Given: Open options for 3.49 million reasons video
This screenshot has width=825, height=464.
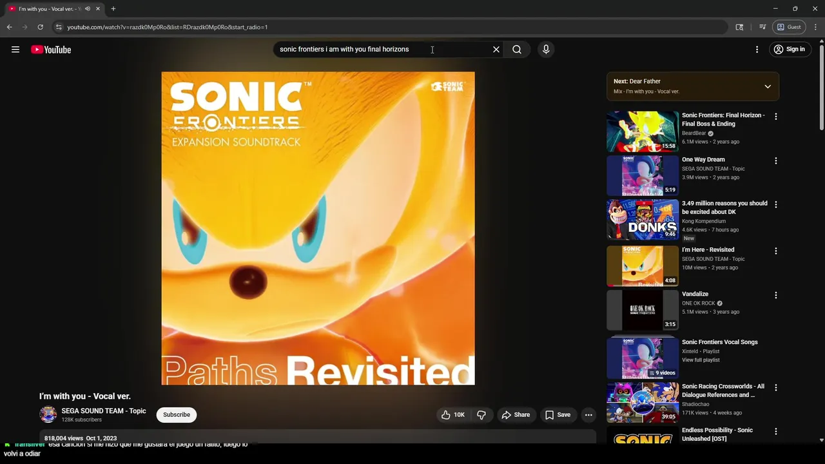Looking at the screenshot, I should (776, 204).
